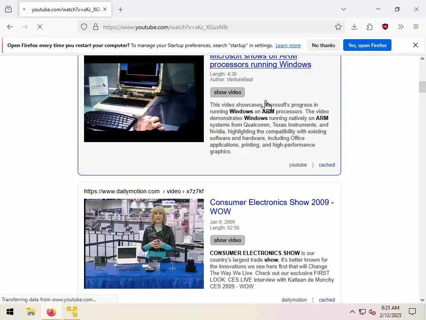426x320 pixels.
Task: Open the yellow taskbar application icon
Action: (72, 312)
